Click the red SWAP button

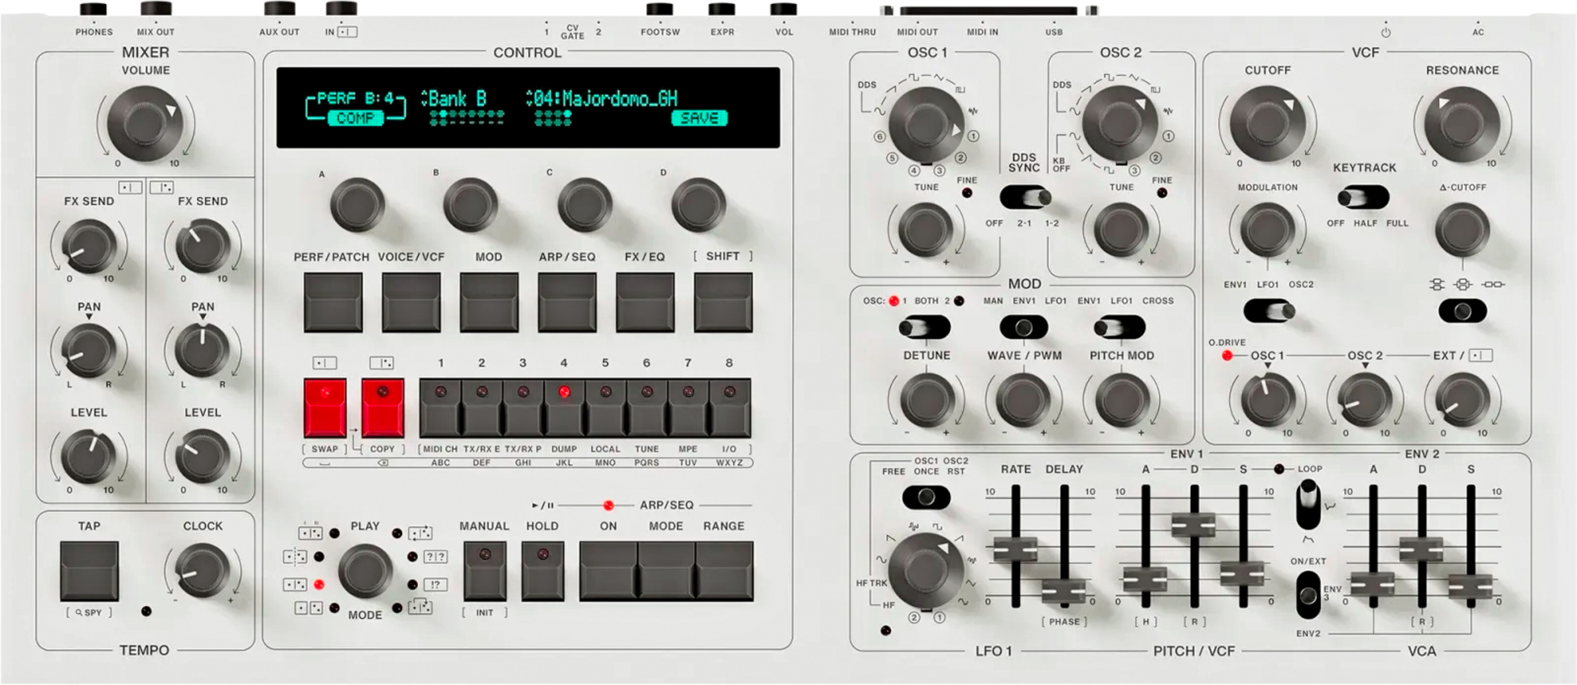click(324, 408)
